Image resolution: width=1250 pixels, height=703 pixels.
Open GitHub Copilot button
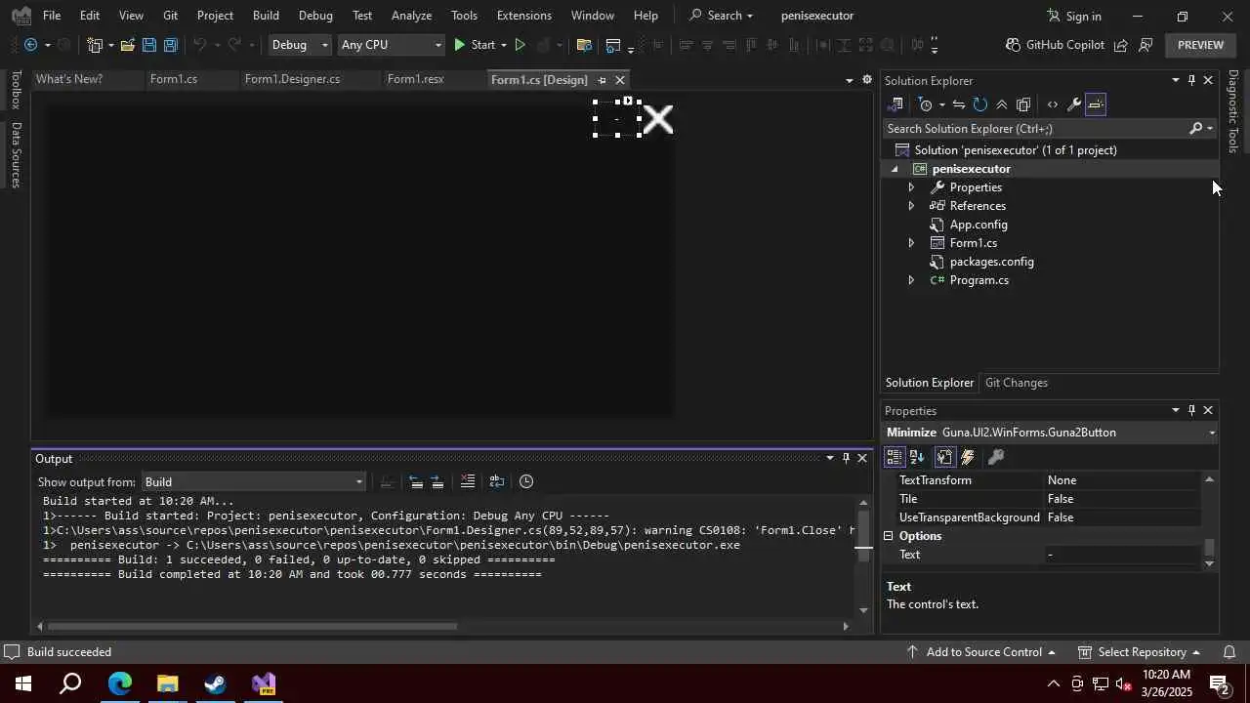tap(1055, 45)
